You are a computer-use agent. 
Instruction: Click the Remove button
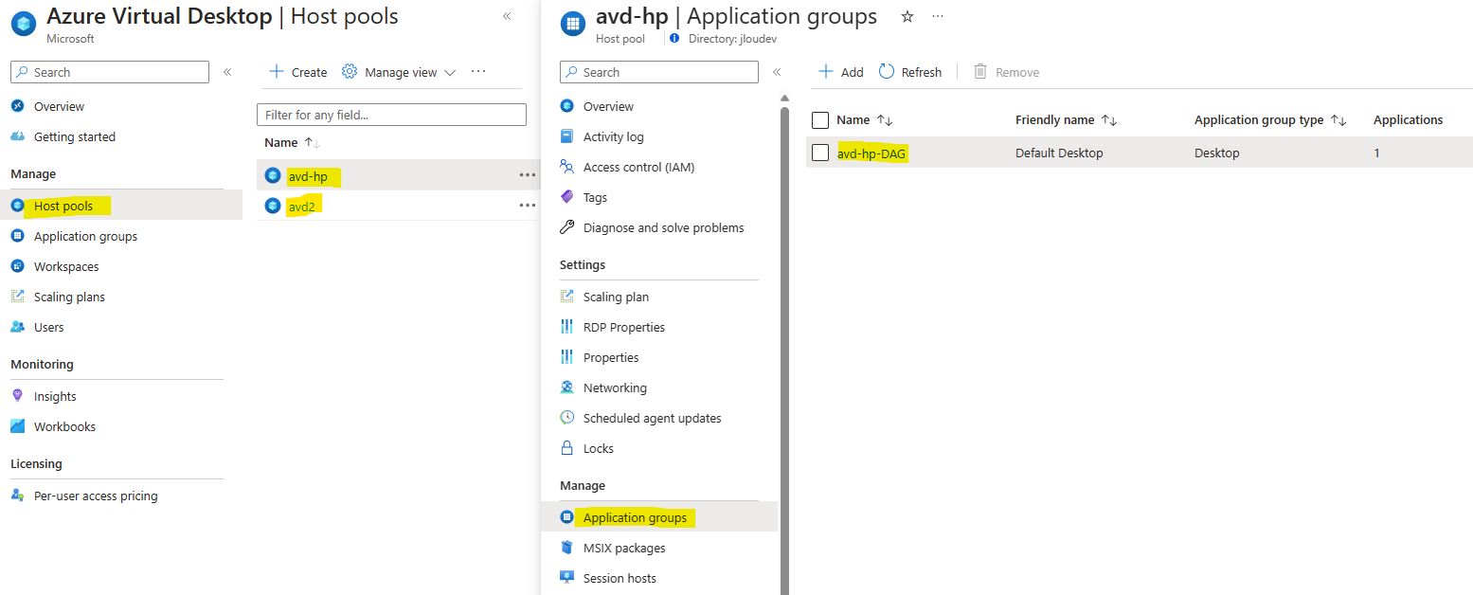coord(1006,72)
